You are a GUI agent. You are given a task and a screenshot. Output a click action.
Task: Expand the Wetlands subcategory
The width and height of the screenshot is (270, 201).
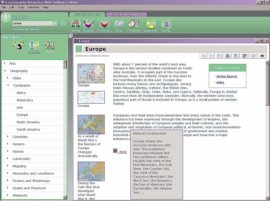pyautogui.click(x=7, y=195)
